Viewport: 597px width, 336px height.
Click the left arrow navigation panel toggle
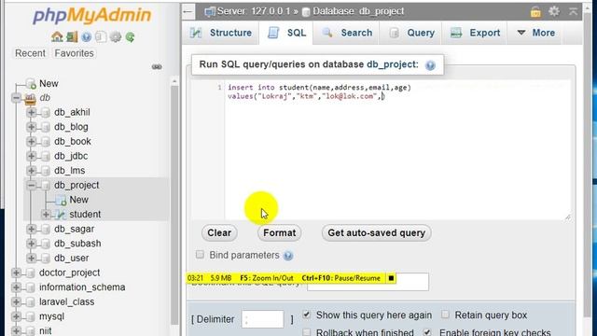(x=187, y=11)
